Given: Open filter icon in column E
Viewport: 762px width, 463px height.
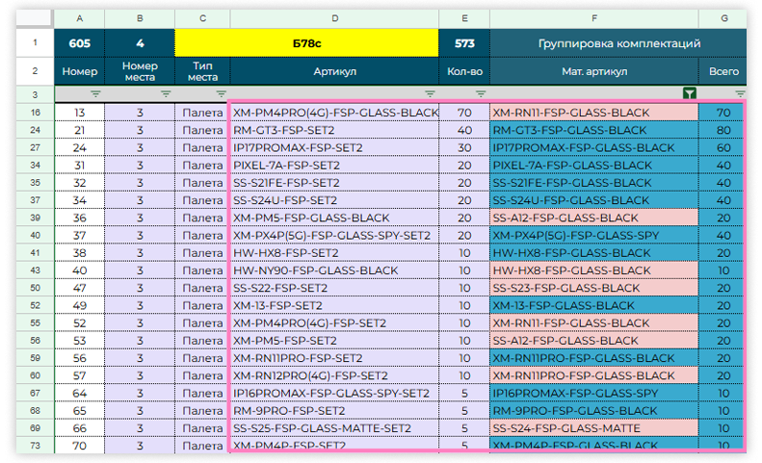Looking at the screenshot, I should (481, 94).
